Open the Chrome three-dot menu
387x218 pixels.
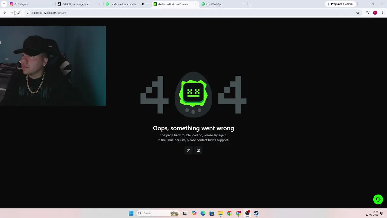coord(382,13)
